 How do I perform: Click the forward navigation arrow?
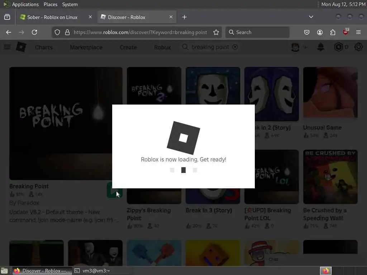pos(22,32)
